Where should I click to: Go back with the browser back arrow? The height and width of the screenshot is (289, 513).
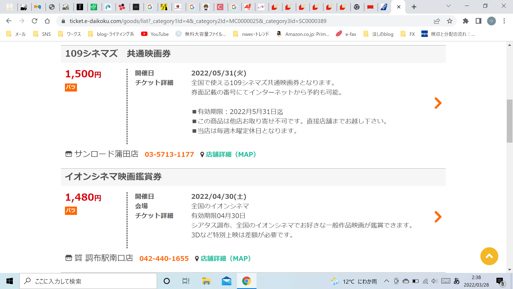(x=9, y=21)
